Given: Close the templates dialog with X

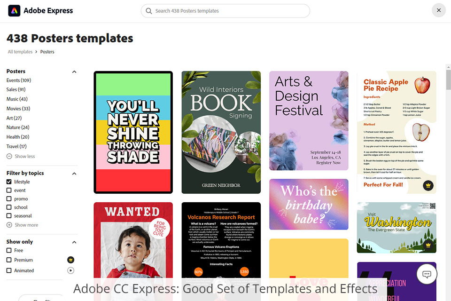Looking at the screenshot, I should [439, 10].
